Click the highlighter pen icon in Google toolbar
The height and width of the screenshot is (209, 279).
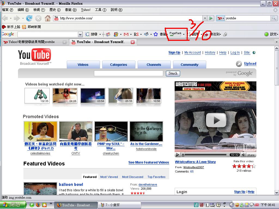225,34
